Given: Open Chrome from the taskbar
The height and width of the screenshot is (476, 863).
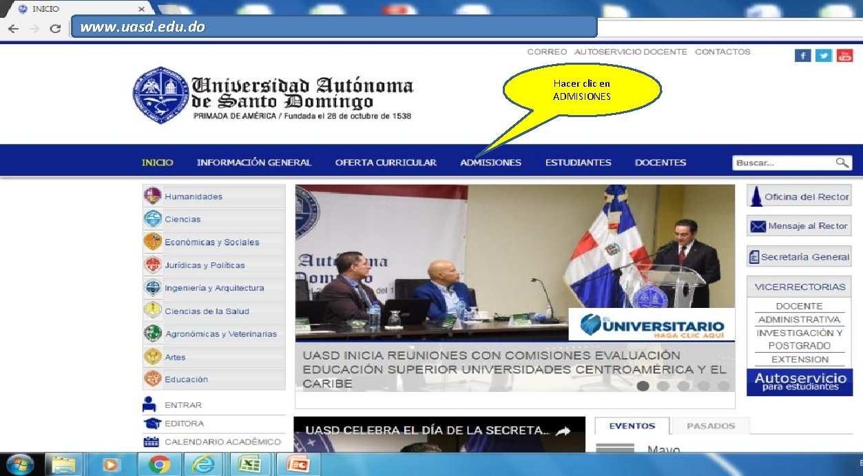Looking at the screenshot, I should pyautogui.click(x=160, y=465).
